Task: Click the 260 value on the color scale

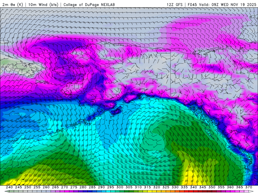Action: (x=46, y=187)
